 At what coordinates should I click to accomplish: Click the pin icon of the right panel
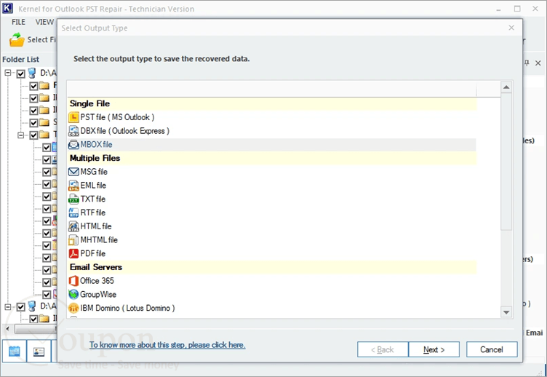pos(527,63)
